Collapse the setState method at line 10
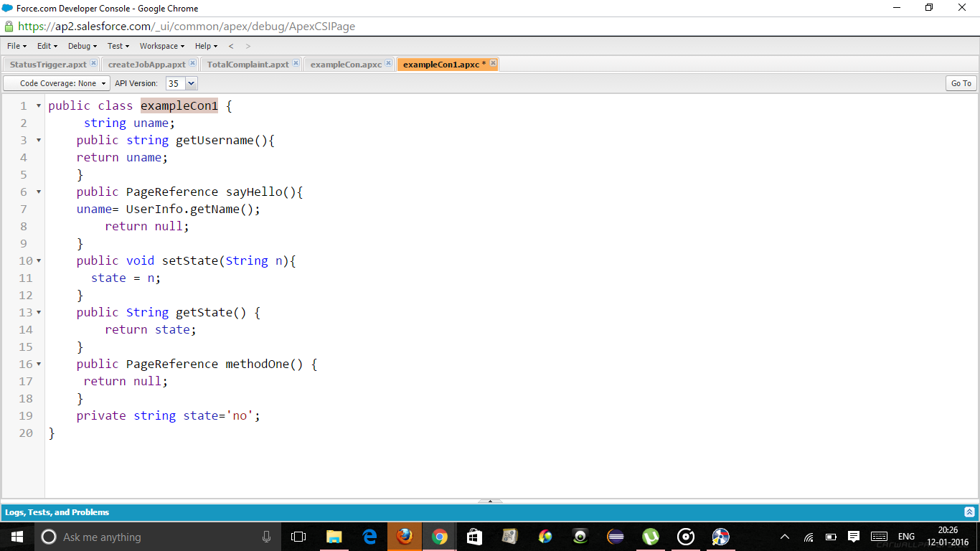This screenshot has height=551, width=980. click(x=39, y=261)
